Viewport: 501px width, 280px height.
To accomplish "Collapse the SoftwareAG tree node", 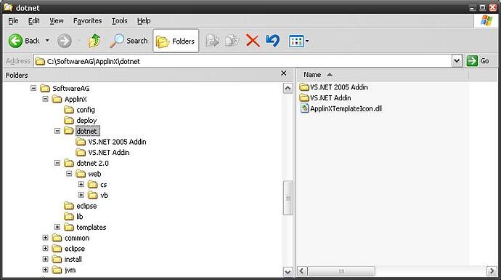I will point(33,88).
